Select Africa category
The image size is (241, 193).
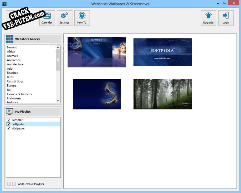(x=11, y=51)
